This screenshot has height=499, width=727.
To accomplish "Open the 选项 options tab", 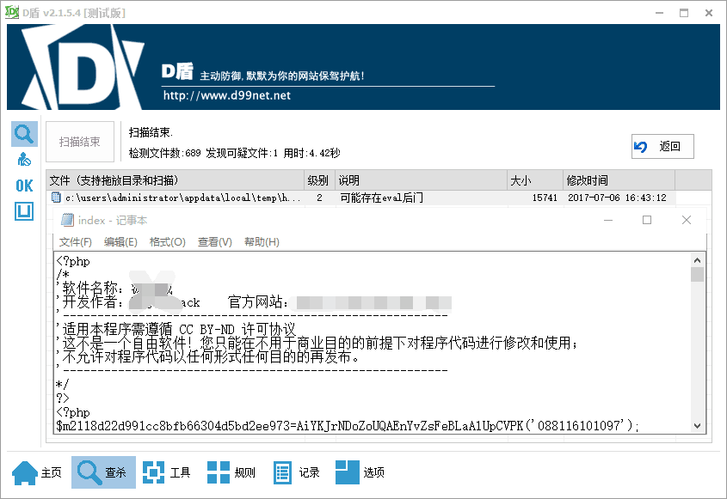I will click(x=360, y=472).
